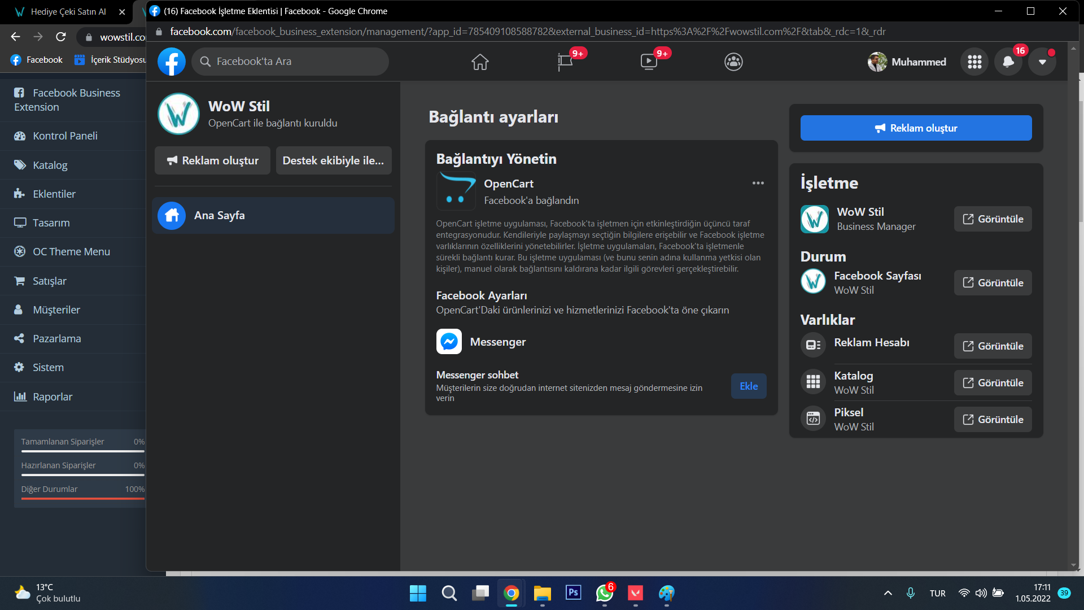Show hidden system tray icons

coord(888,593)
